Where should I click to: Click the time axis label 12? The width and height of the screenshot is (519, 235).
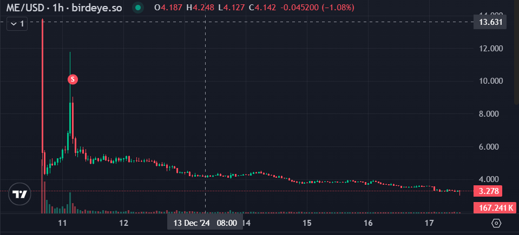pos(124,223)
